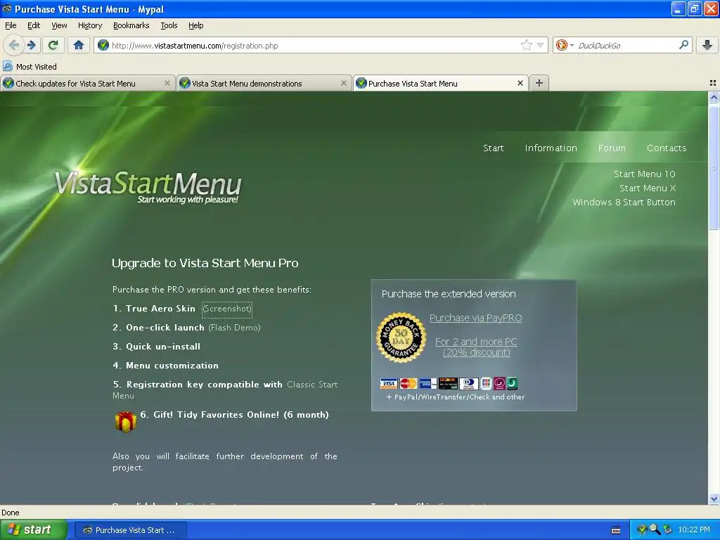The image size is (720, 540).
Task: Close the Purchase Vista Start Menu tab
Action: pos(520,83)
